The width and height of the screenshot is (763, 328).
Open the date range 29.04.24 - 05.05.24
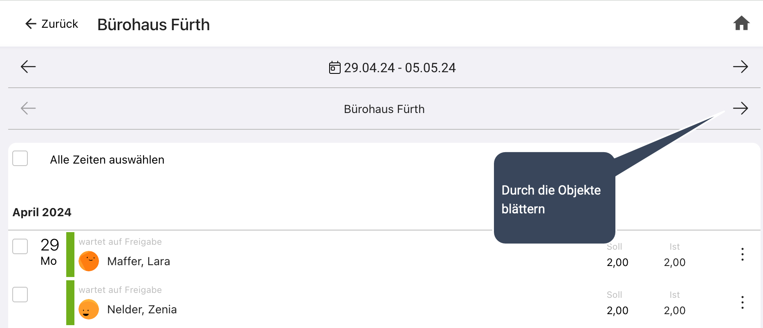coord(399,68)
